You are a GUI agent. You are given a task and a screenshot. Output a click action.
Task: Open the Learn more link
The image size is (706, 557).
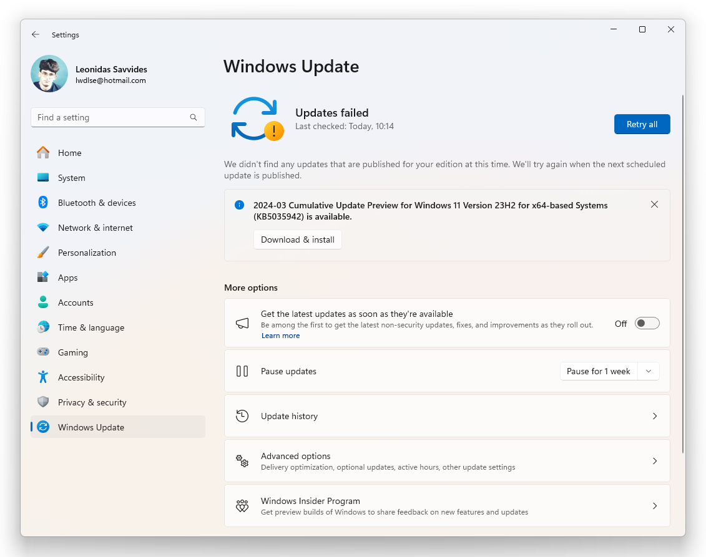tap(280, 336)
